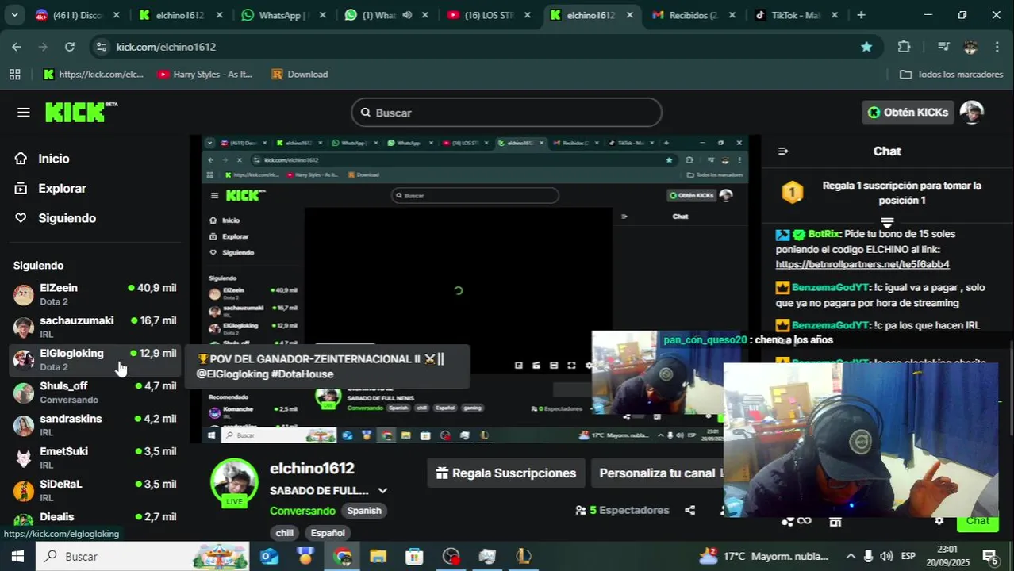This screenshot has height=571, width=1014.
Task: Collapse the chat panel with the arrow icon
Action: [x=783, y=151]
